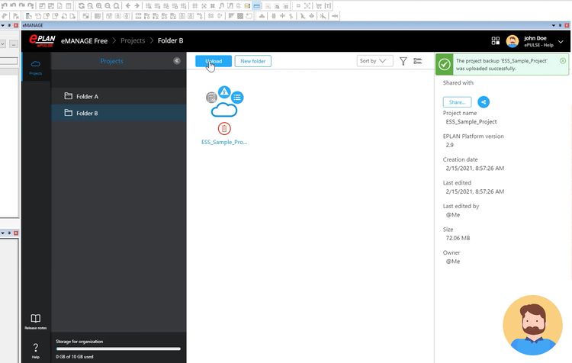572x363 pixels.
Task: Open the Sort by dropdown
Action: tap(374, 61)
